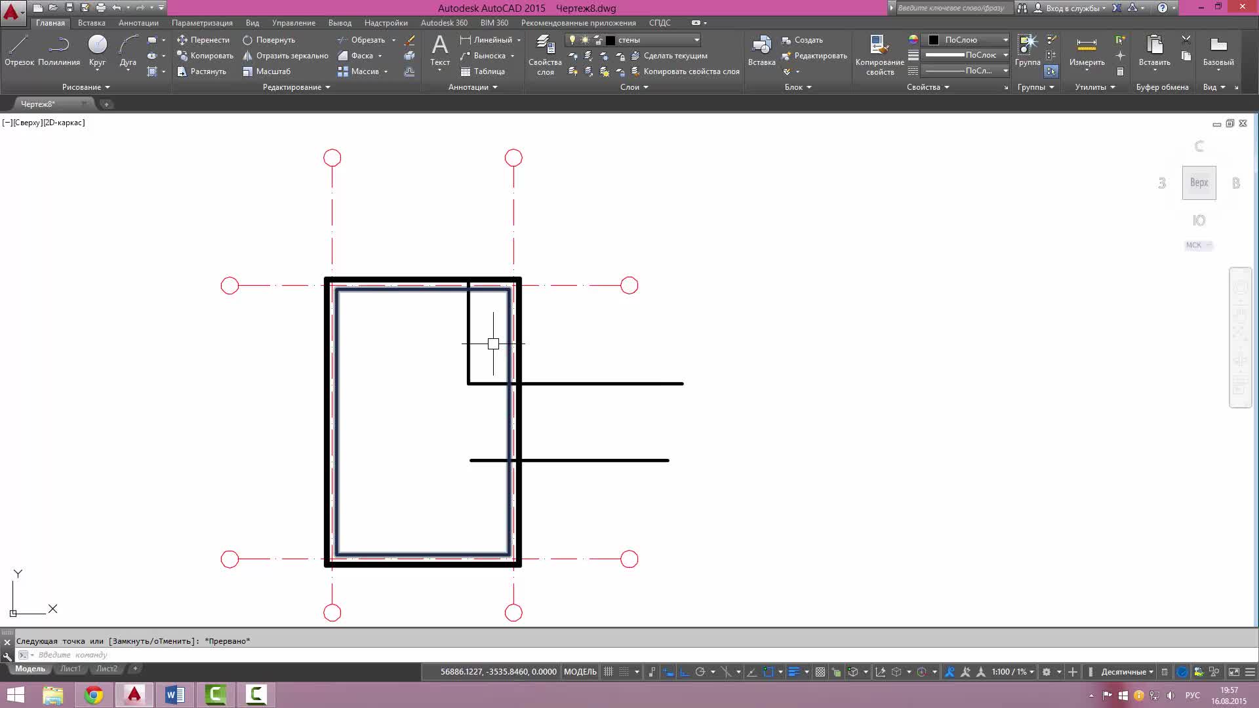Click the Перенести move tool

coord(203,40)
